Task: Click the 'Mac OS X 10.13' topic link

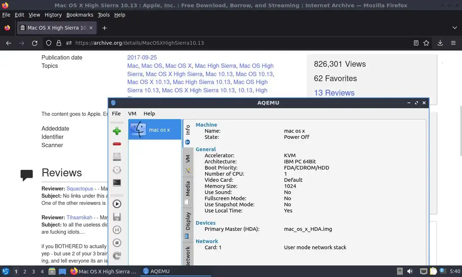Action: point(148,82)
